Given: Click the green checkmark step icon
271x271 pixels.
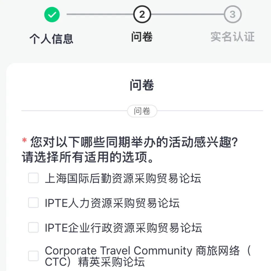Looking at the screenshot, I should 52,15.
